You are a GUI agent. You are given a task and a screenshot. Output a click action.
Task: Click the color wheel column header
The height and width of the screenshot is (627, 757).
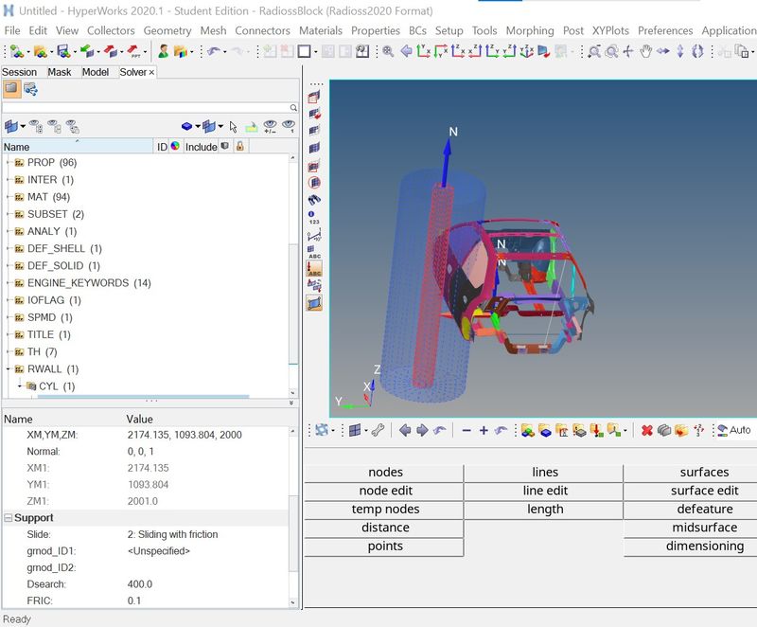click(x=175, y=146)
